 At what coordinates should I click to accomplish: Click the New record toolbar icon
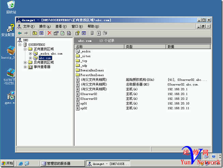tap(99, 33)
